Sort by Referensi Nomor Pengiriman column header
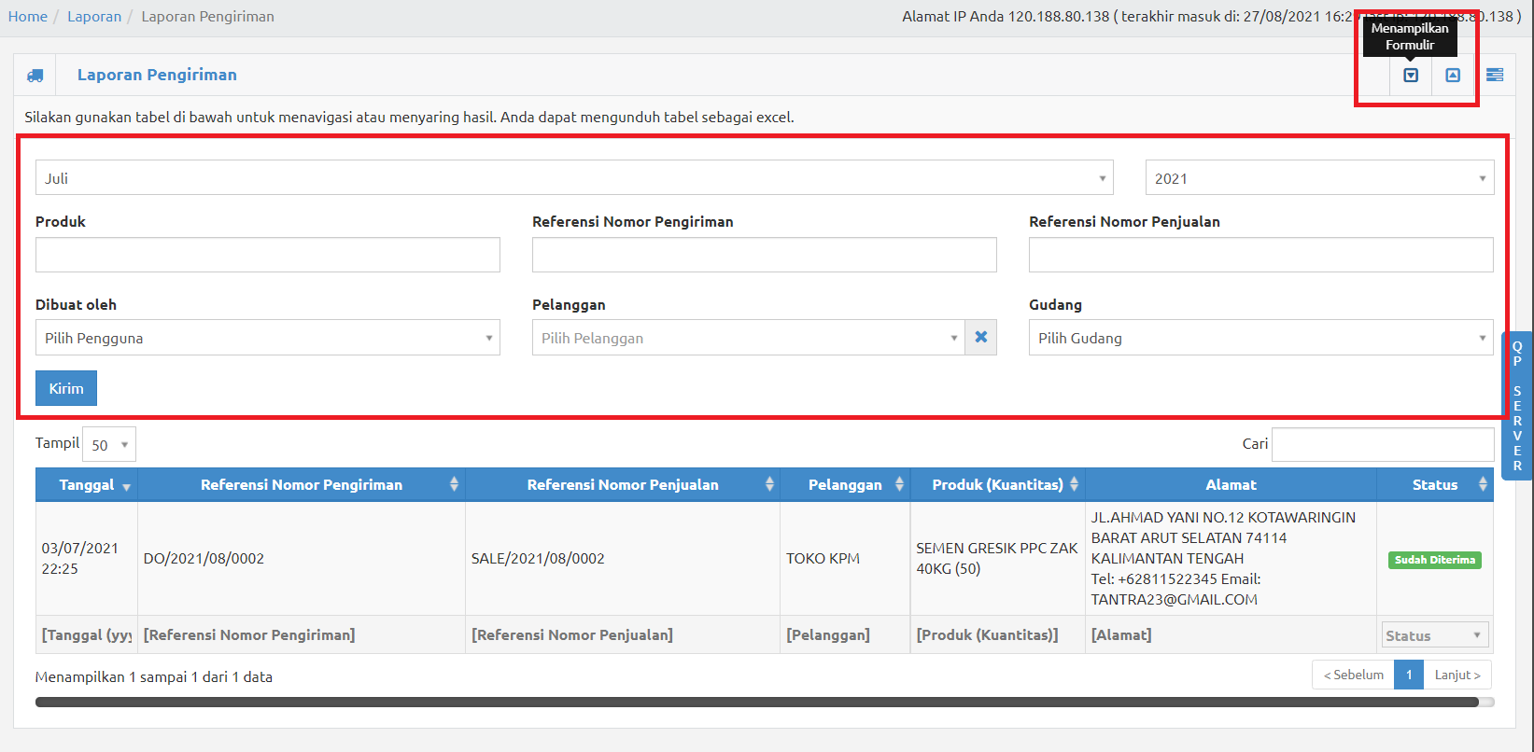Image resolution: width=1534 pixels, height=752 pixels. 302,485
